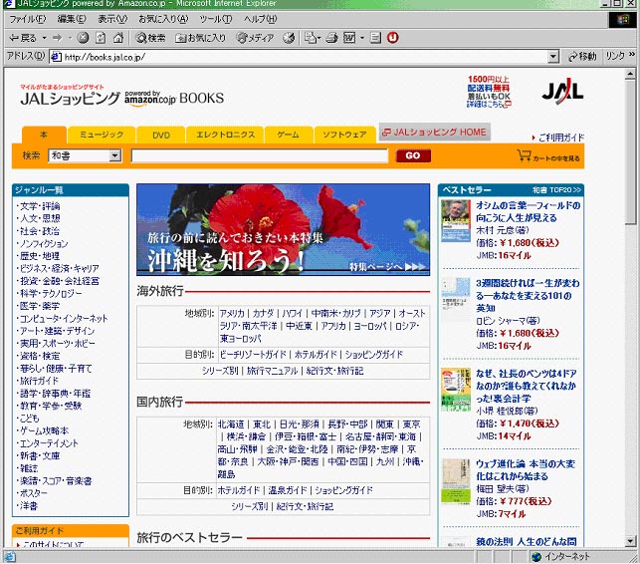Select the 本 books tab
640x564 pixels.
[x=44, y=135]
